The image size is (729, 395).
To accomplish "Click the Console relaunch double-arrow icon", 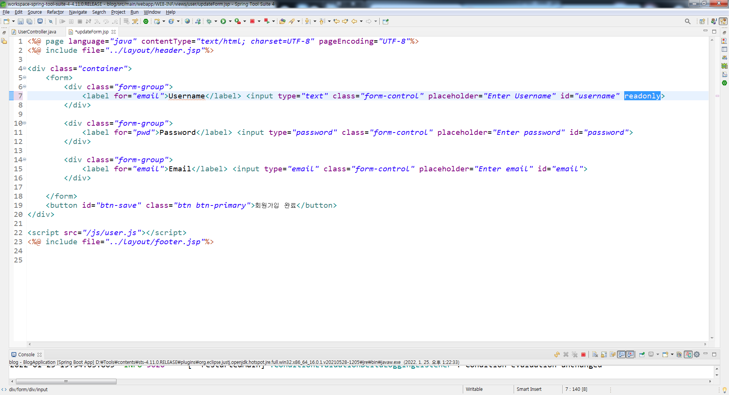I will click(557, 354).
